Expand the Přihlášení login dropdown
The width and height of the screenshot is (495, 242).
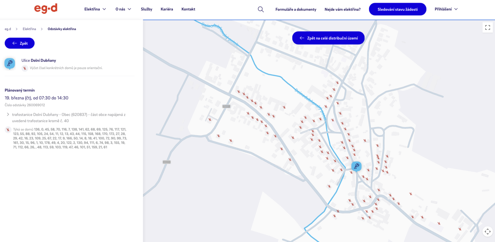point(446,9)
